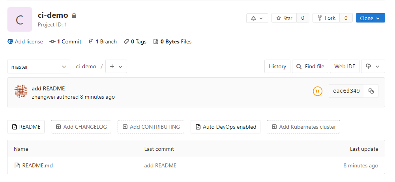Expand the Clone dropdown
The image size is (395, 182).
click(370, 18)
